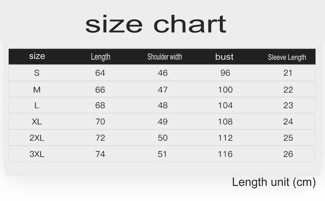Select the S size row label
This screenshot has height=201, width=325.
pos(37,73)
